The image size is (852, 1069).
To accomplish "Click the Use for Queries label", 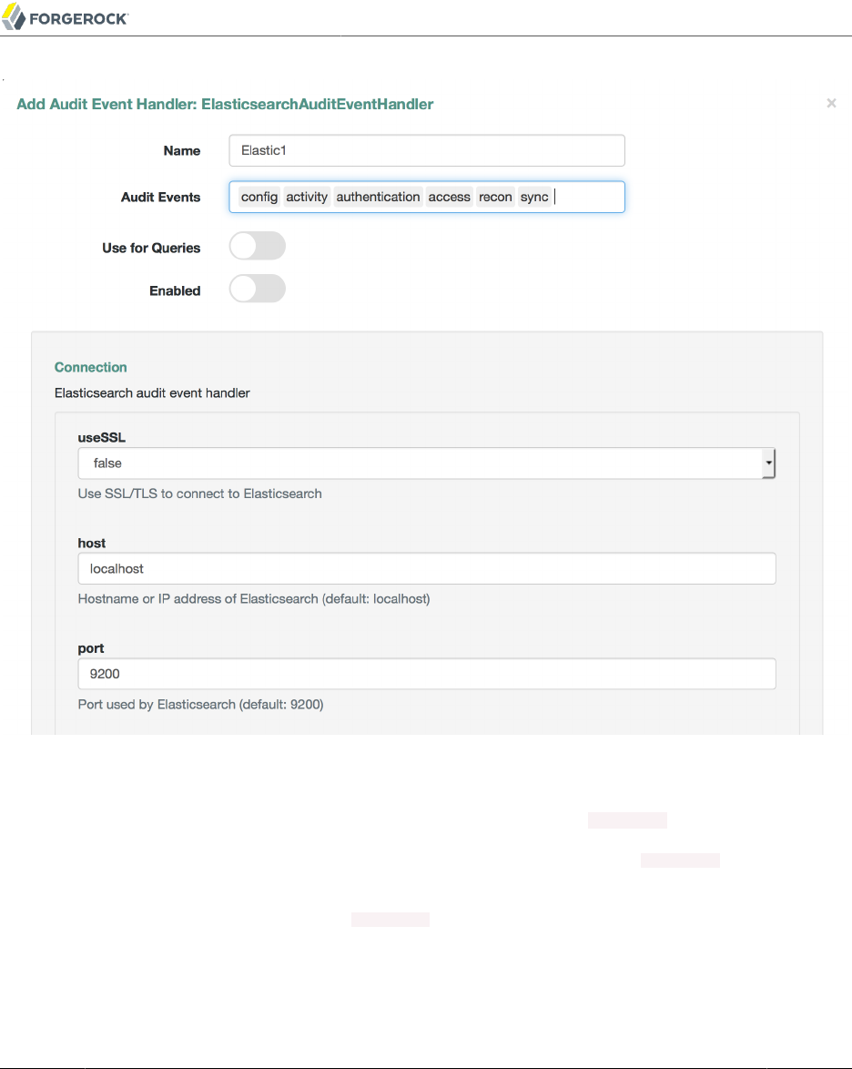I will [151, 248].
